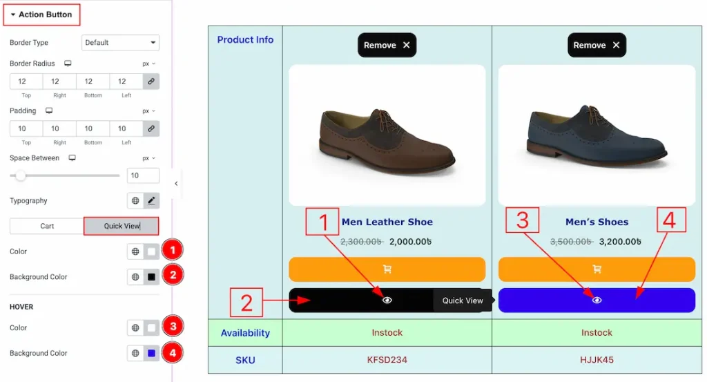Collapse the editor panel with the arrow handle
707x382 pixels.
tap(176, 184)
